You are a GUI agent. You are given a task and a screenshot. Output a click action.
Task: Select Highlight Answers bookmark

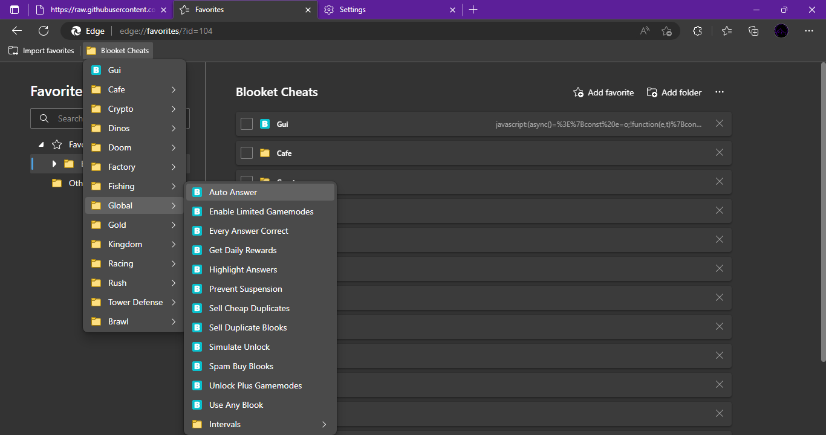(260, 269)
